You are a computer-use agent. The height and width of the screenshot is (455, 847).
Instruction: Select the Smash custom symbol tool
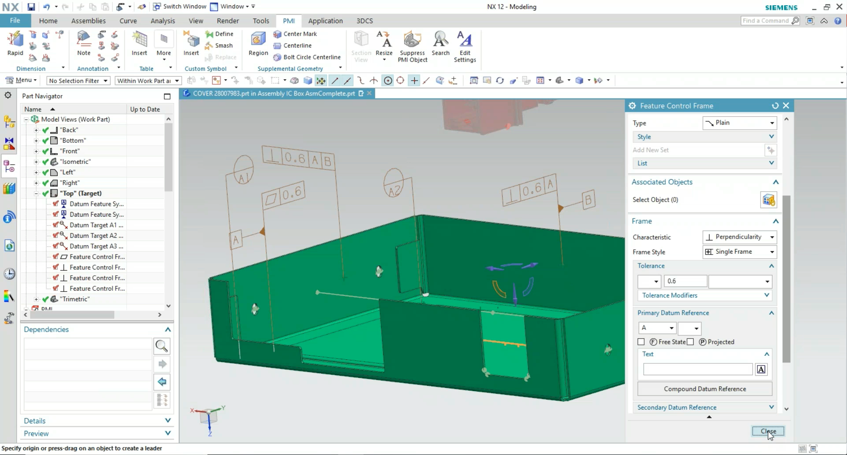(x=220, y=45)
